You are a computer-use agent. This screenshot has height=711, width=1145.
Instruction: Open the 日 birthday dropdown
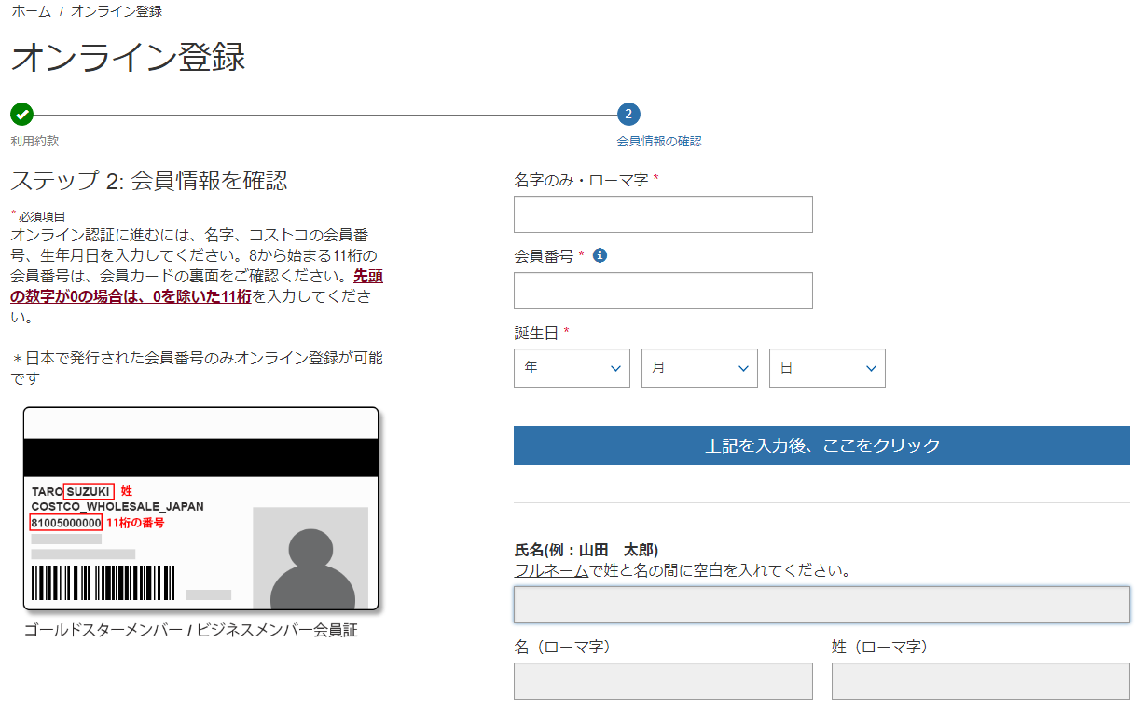click(x=827, y=368)
